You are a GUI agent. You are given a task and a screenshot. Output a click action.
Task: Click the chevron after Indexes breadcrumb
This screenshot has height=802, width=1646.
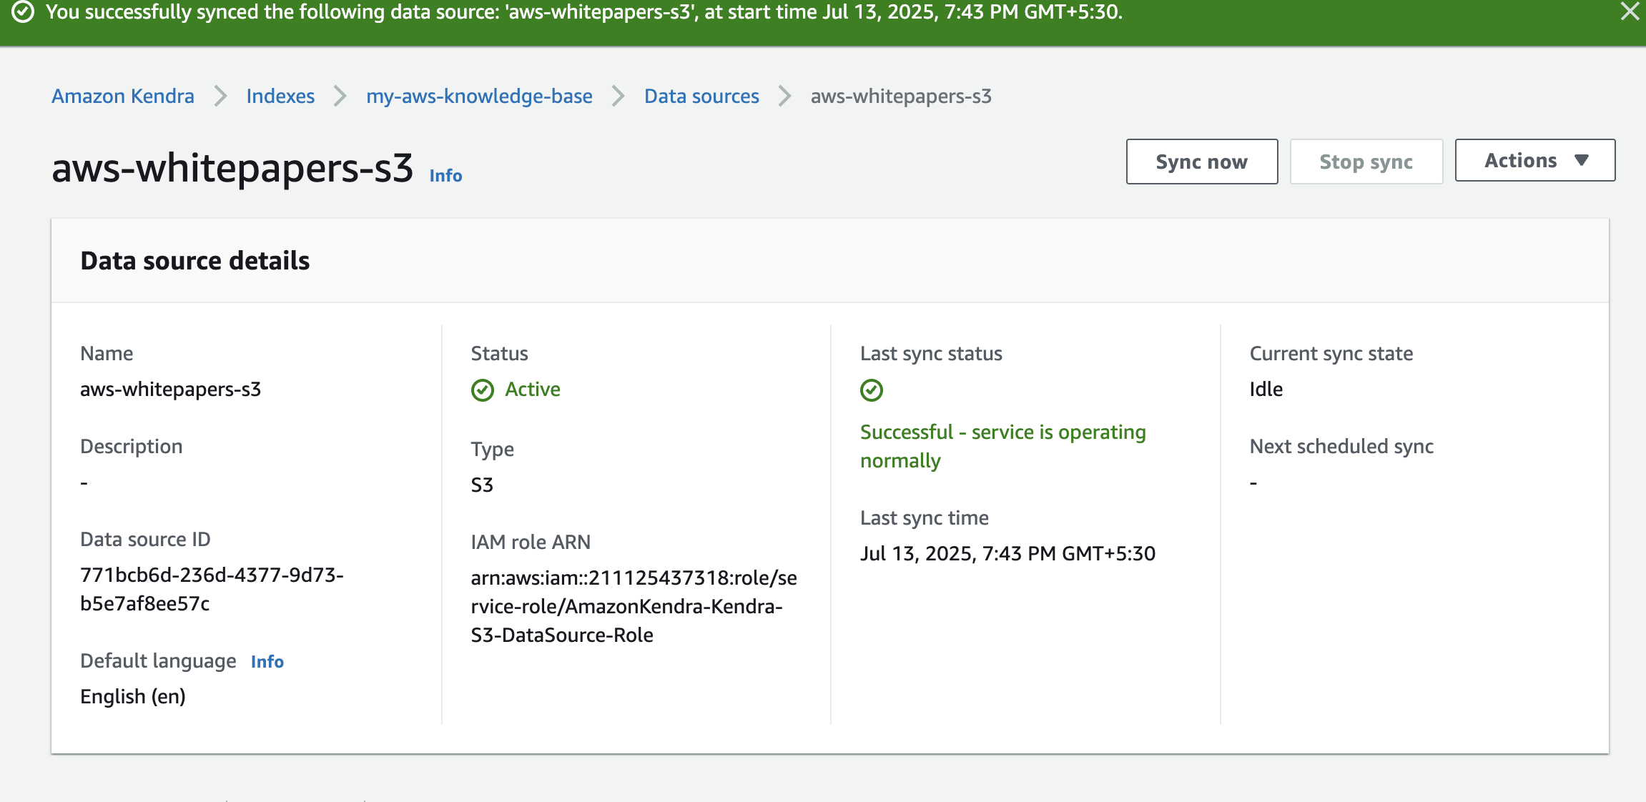pyautogui.click(x=340, y=96)
